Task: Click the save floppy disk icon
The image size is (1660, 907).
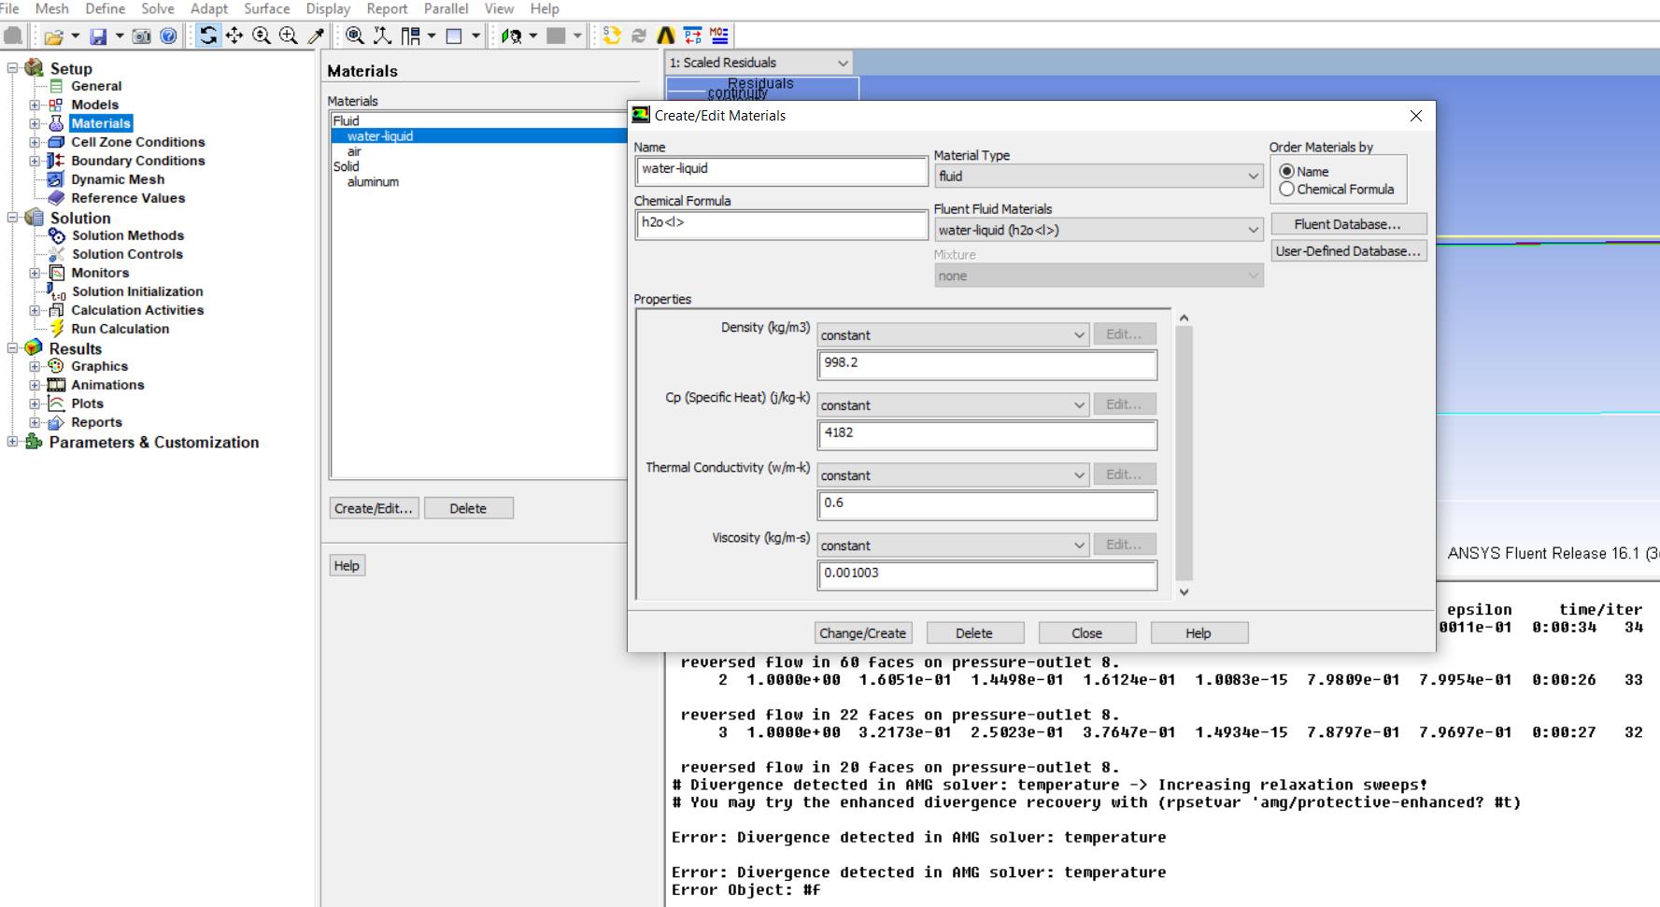Action: point(98,36)
